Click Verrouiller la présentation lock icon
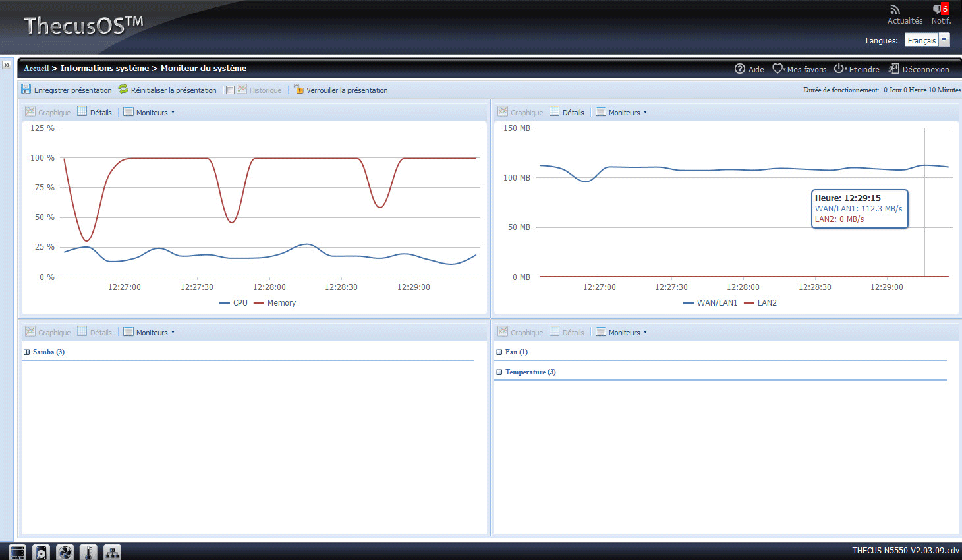 point(298,90)
